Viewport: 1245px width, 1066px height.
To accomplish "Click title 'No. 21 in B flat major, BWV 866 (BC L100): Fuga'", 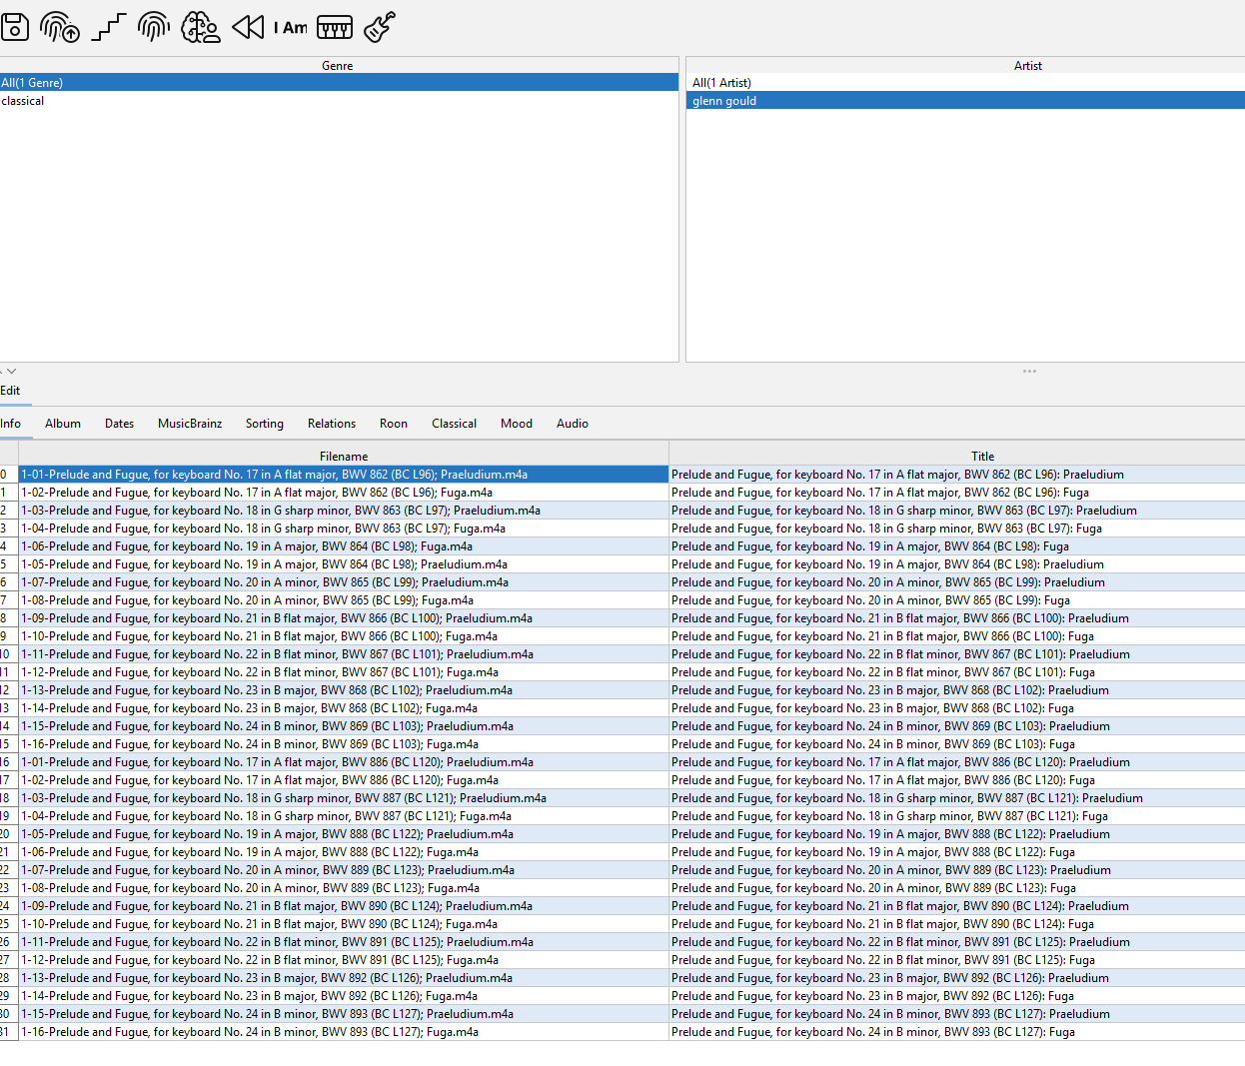I will coord(957,636).
